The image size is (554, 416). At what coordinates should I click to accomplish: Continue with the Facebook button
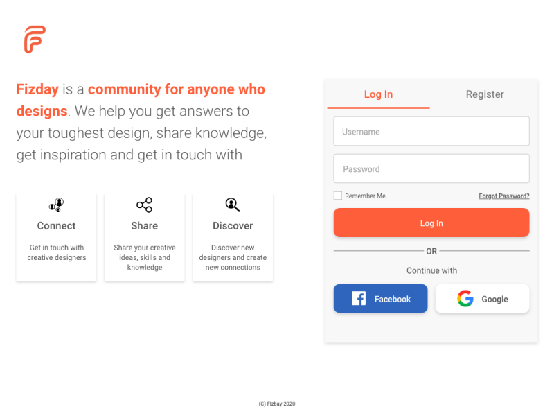click(x=381, y=299)
